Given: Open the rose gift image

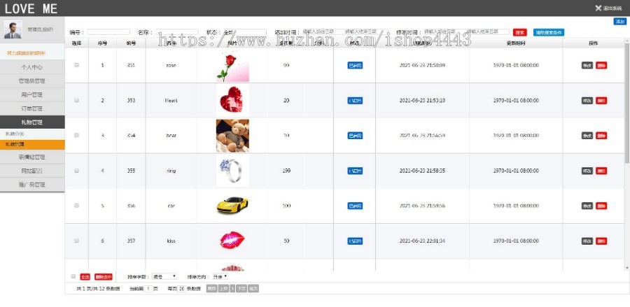Looking at the screenshot, I should click(232, 66).
